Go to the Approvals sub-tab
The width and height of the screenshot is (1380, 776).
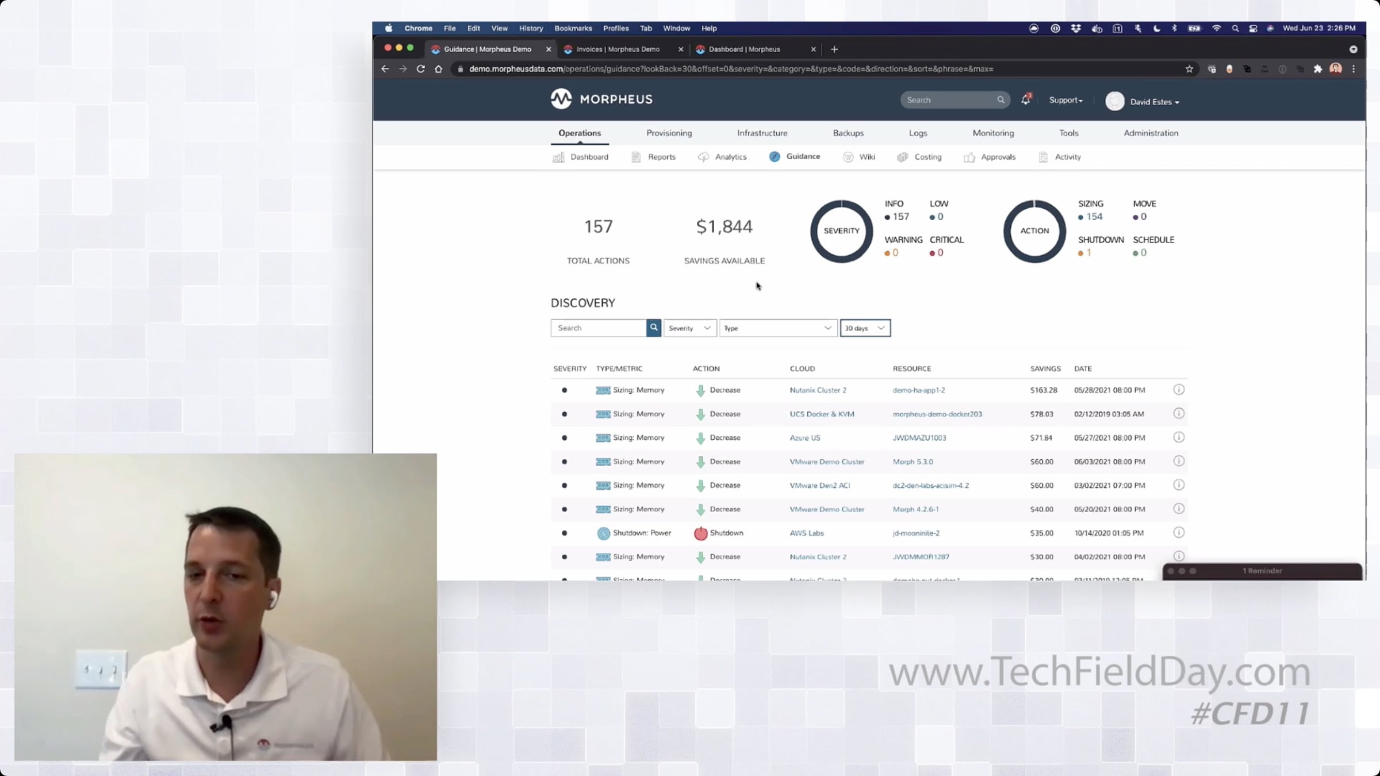coord(990,157)
